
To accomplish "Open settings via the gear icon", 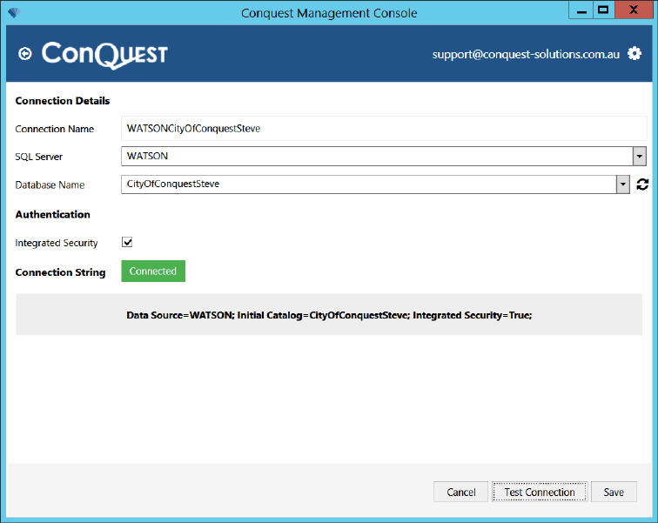I will [x=634, y=54].
